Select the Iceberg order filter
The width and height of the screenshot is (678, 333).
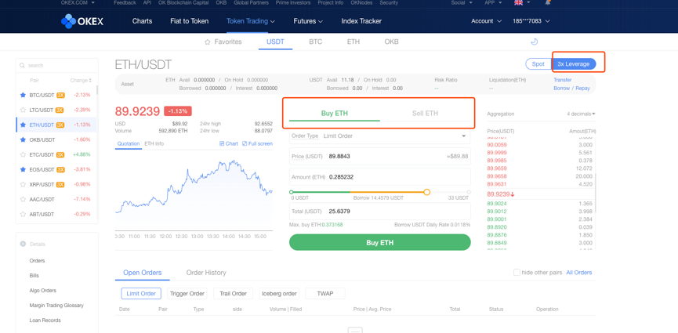click(279, 294)
